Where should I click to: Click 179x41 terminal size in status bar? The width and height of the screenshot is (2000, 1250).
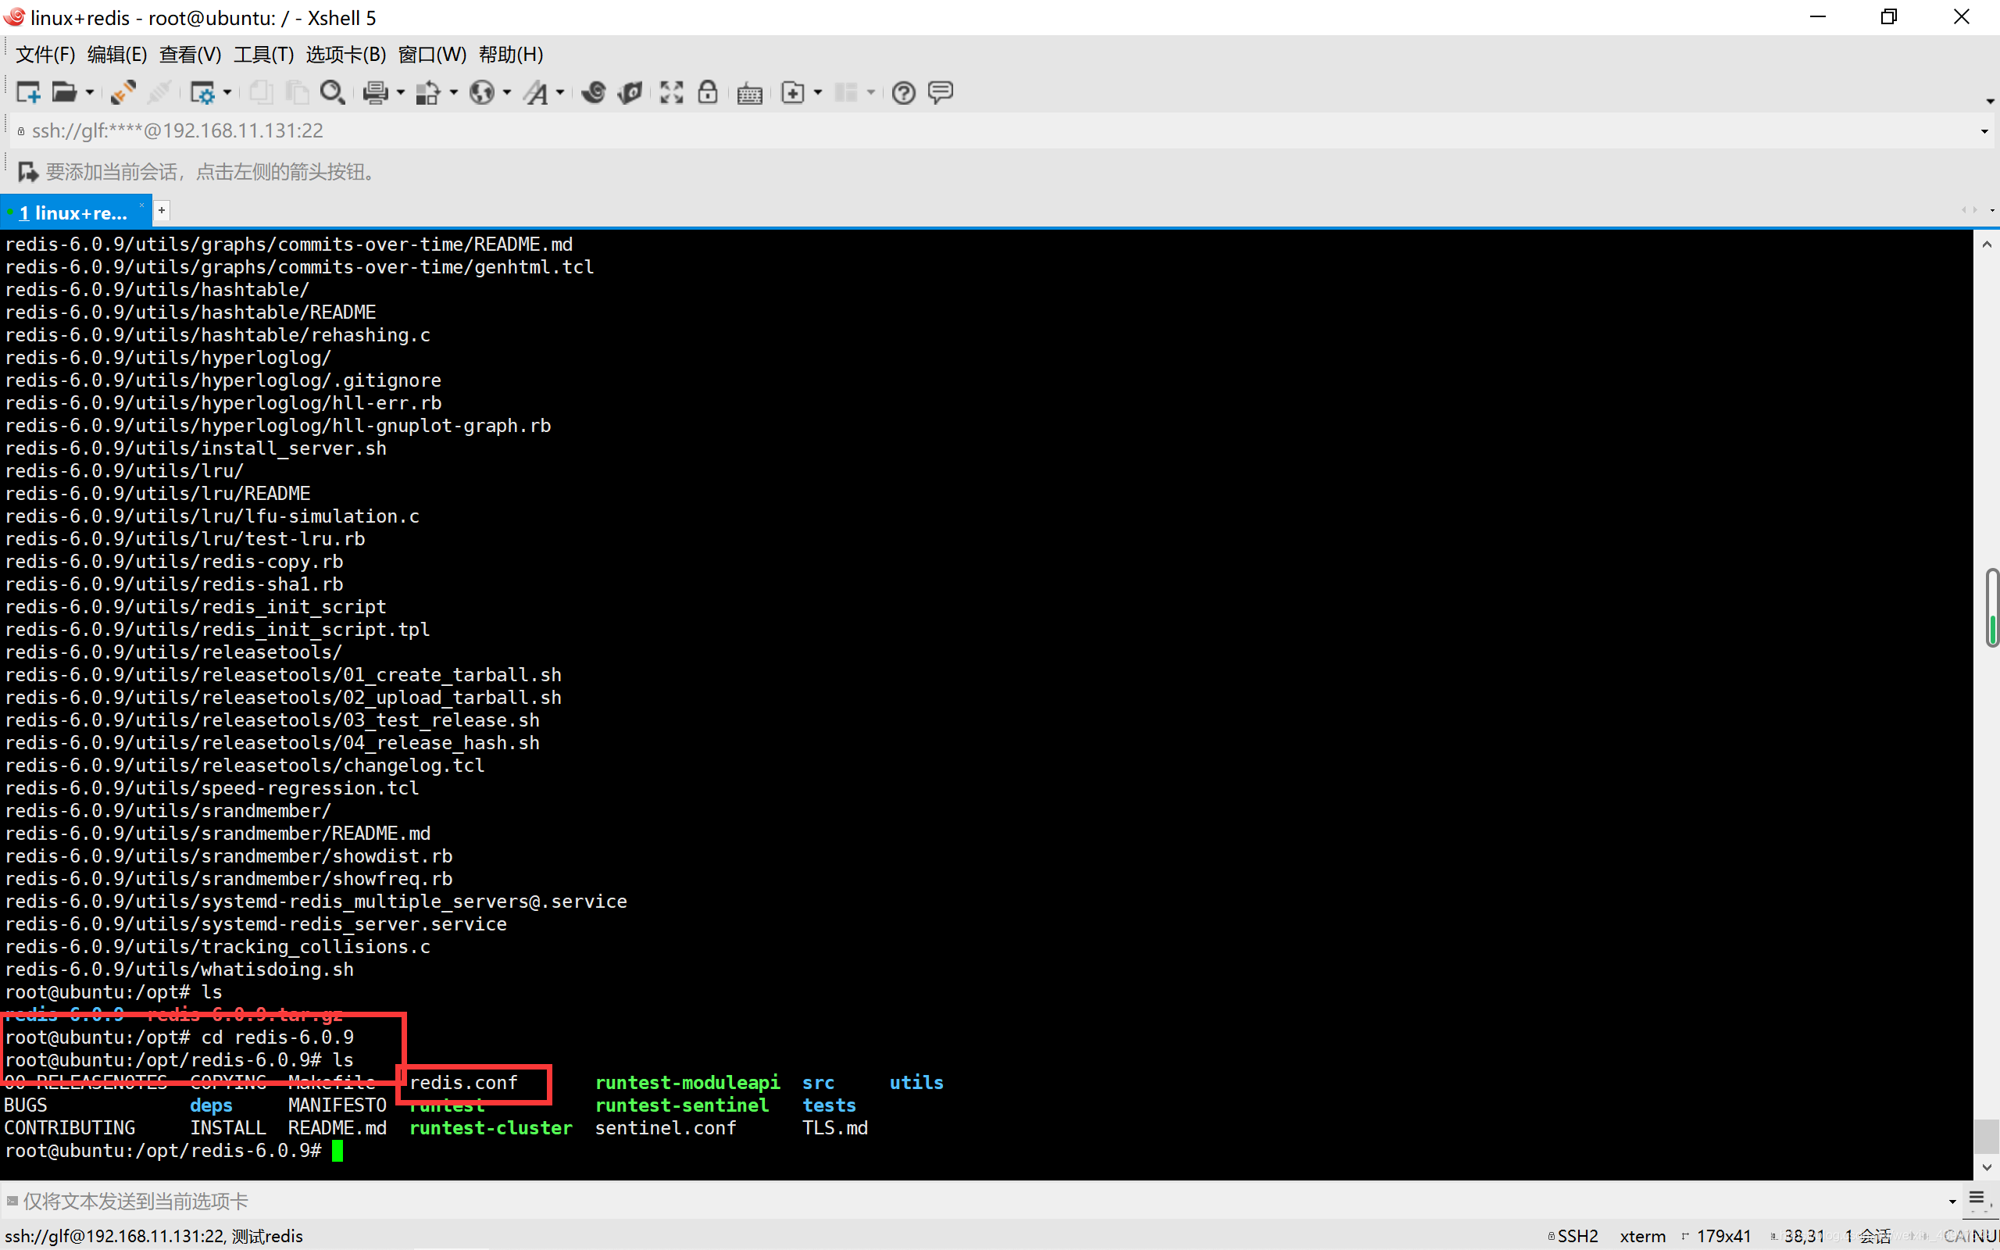[1723, 1236]
